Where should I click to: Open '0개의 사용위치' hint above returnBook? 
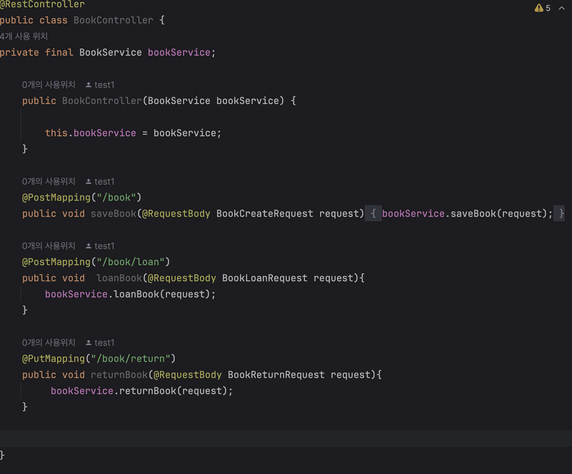49,342
